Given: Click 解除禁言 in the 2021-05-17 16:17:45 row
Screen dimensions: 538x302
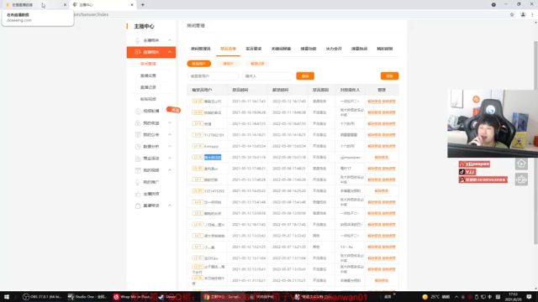Looking at the screenshot, I should pos(374,102).
